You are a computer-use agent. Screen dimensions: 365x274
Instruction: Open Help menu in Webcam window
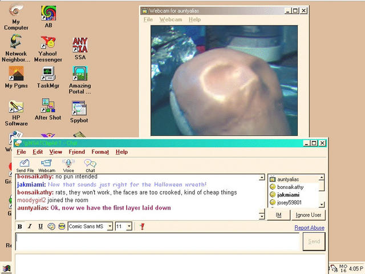coord(194,19)
